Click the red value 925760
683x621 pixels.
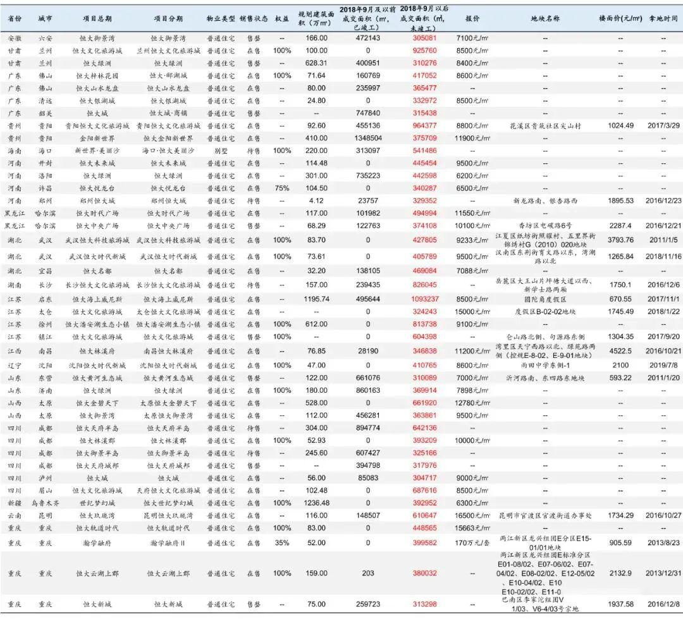pyautogui.click(x=425, y=51)
